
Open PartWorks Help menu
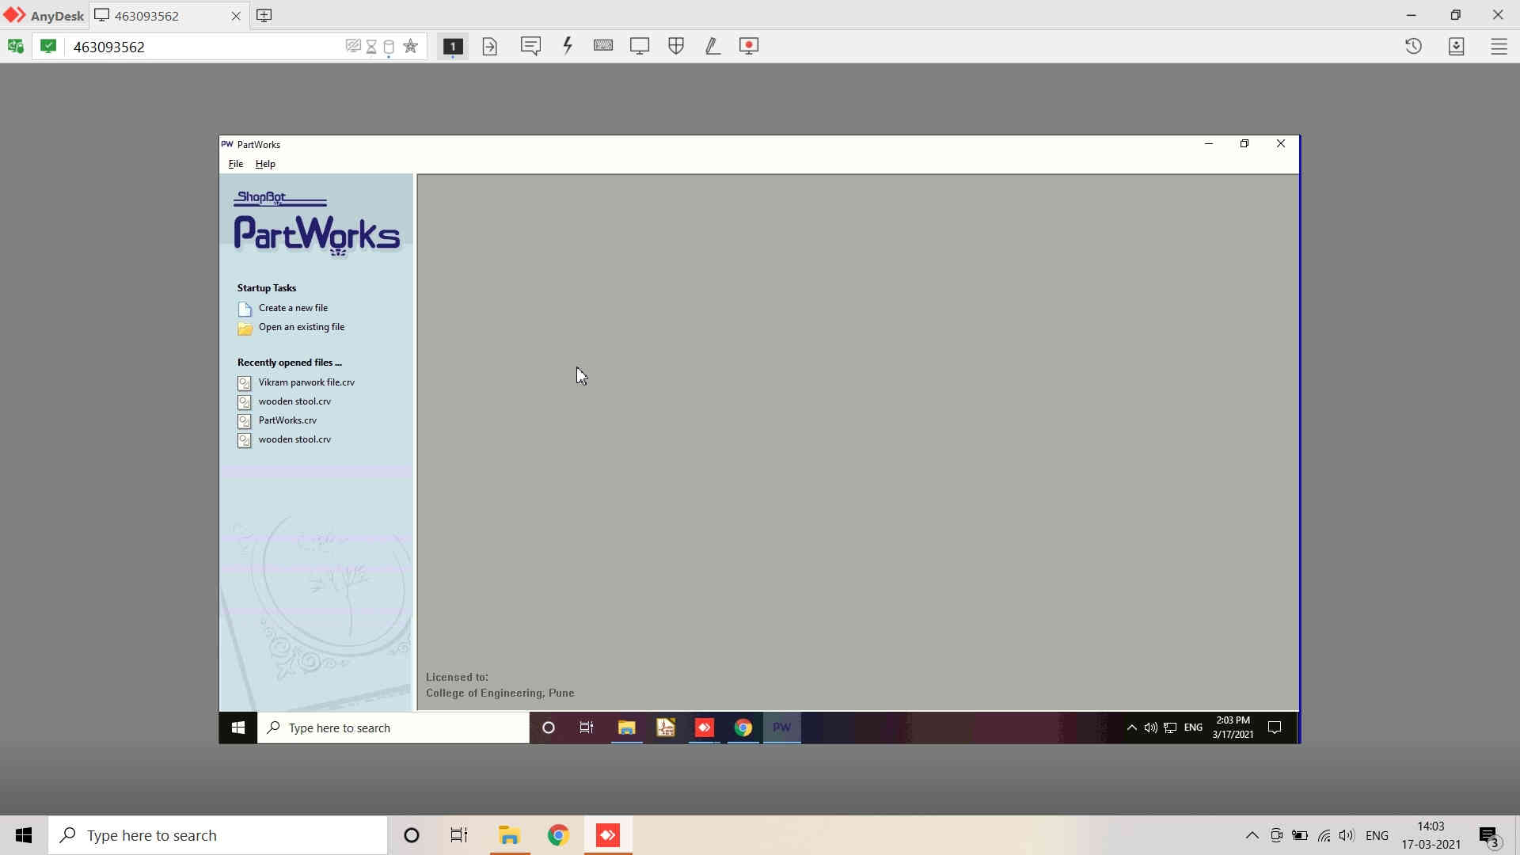pyautogui.click(x=265, y=164)
